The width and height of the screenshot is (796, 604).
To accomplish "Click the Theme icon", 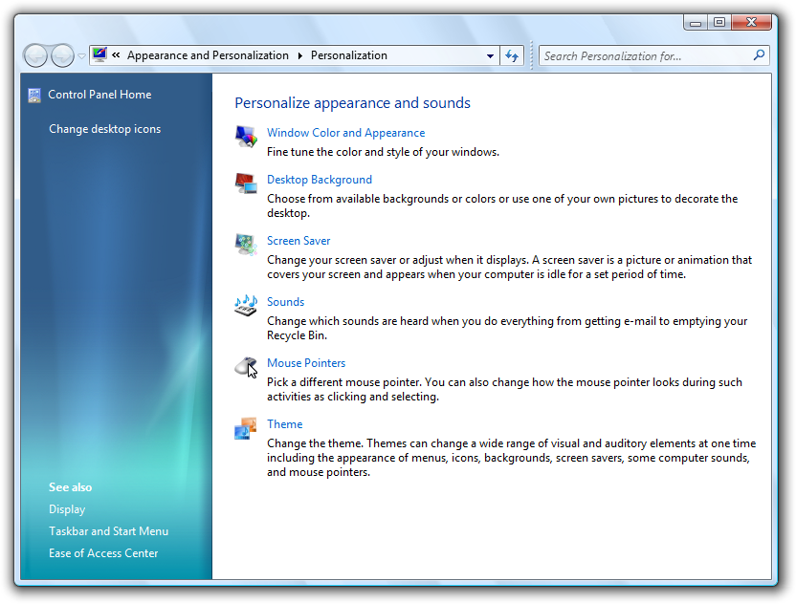I will tap(246, 428).
